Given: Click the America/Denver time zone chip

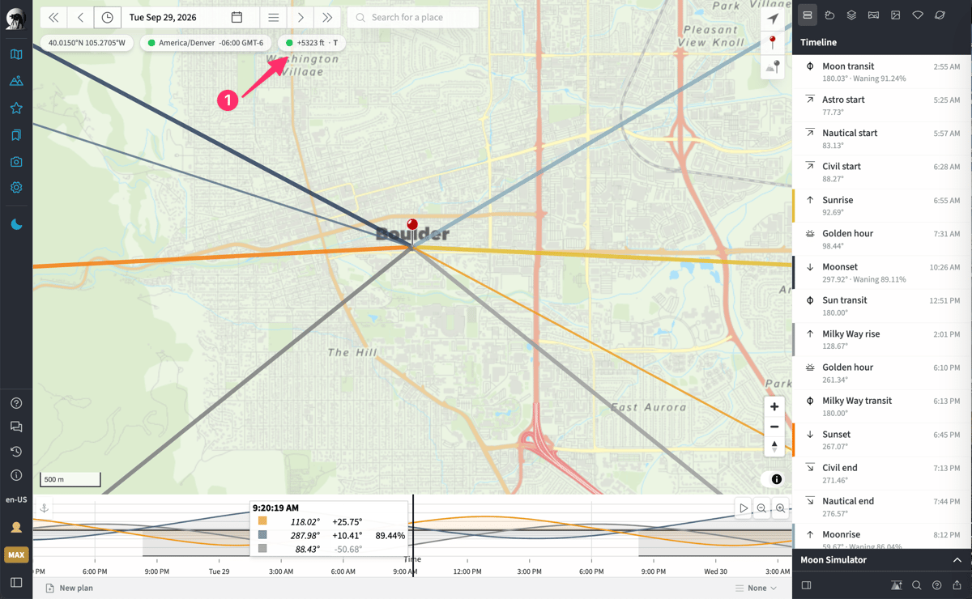Looking at the screenshot, I should 206,43.
